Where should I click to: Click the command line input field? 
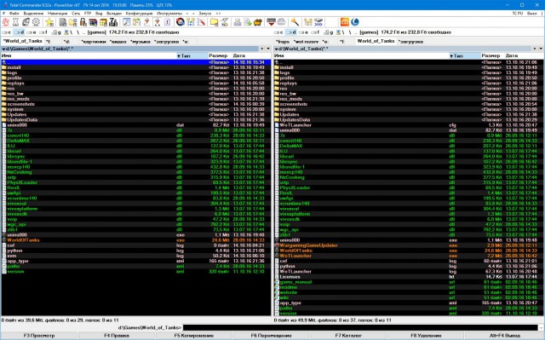pyautogui.click(x=360, y=327)
